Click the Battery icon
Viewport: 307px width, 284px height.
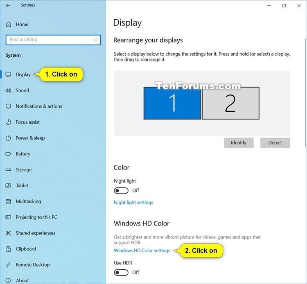8,154
